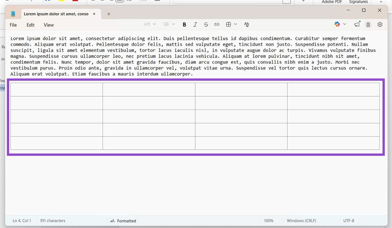Expand the table options chevron
This screenshot has height=228, width=392.
[236, 24]
